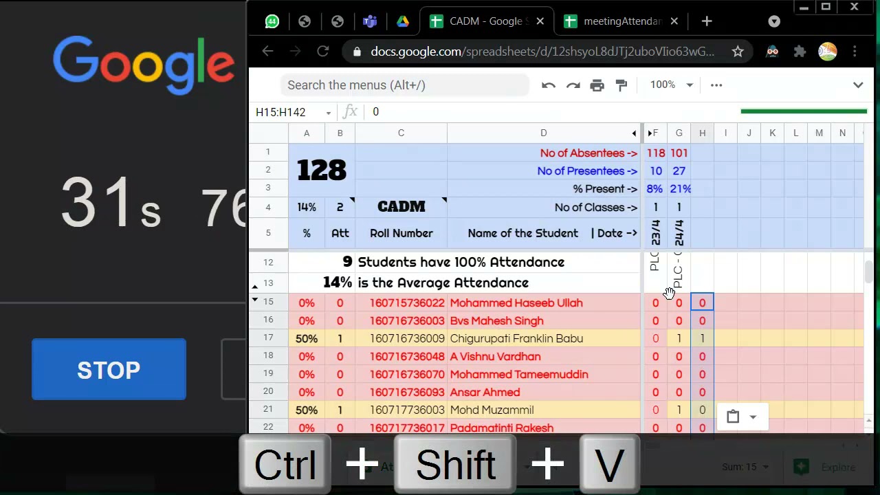Open a new browser tab
The image size is (880, 495).
tap(707, 21)
